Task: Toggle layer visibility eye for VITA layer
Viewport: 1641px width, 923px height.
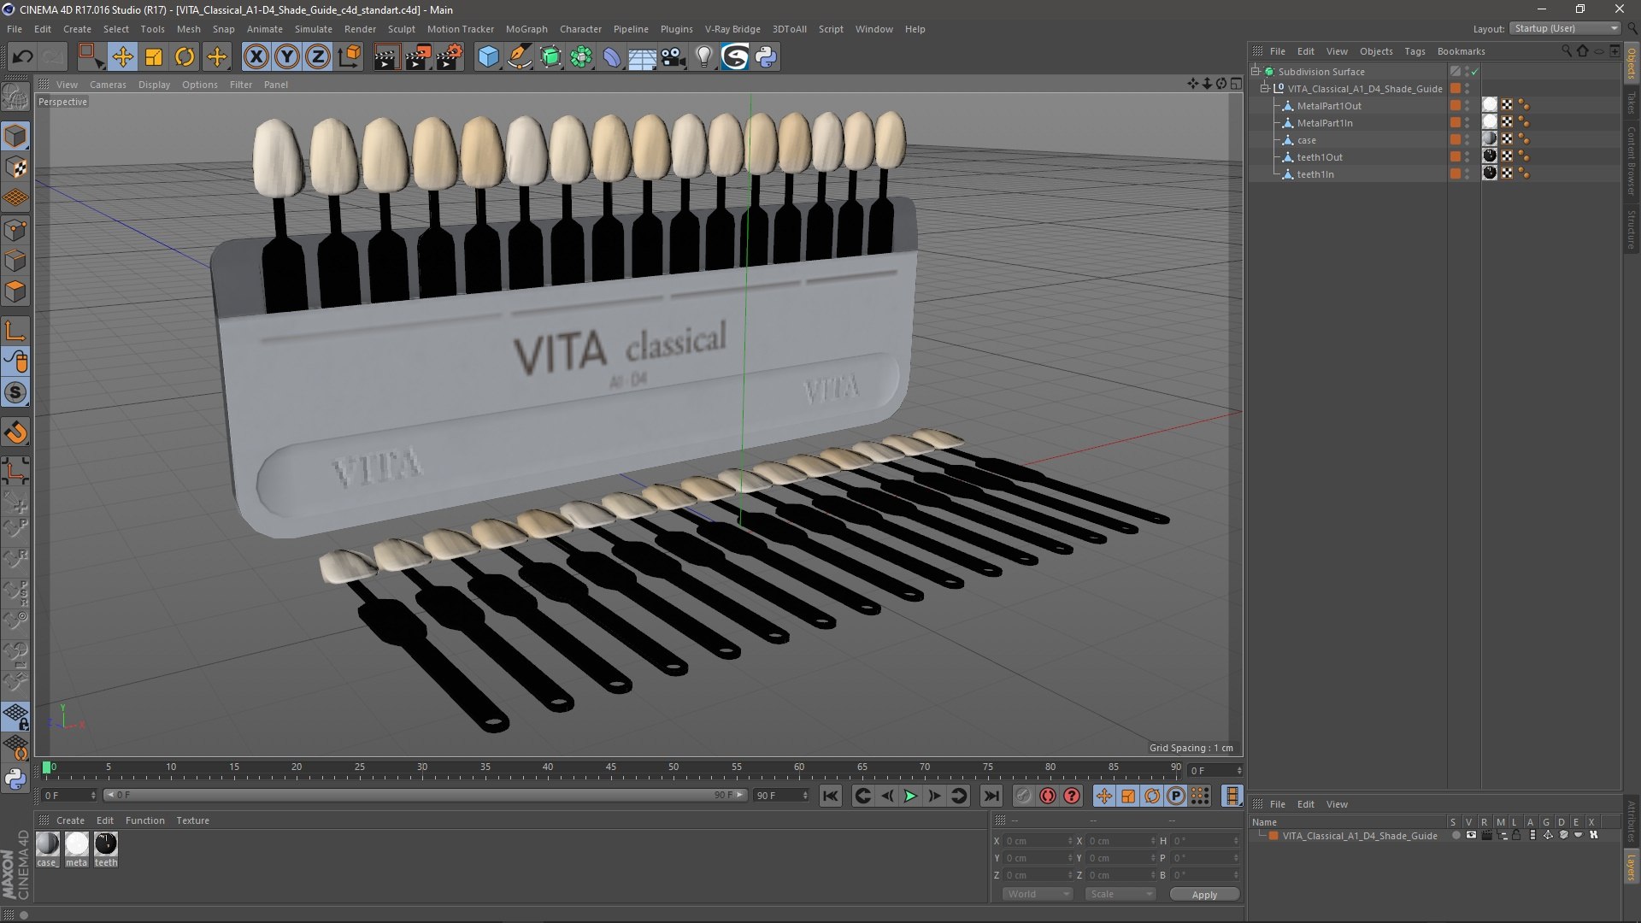Action: [1470, 836]
